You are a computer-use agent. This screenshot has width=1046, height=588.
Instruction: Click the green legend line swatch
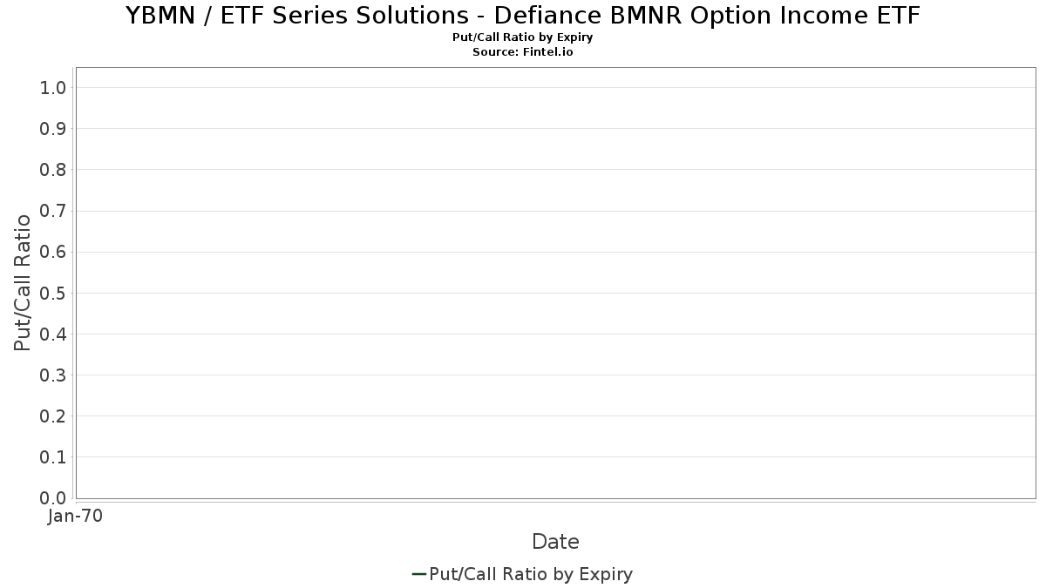[418, 574]
